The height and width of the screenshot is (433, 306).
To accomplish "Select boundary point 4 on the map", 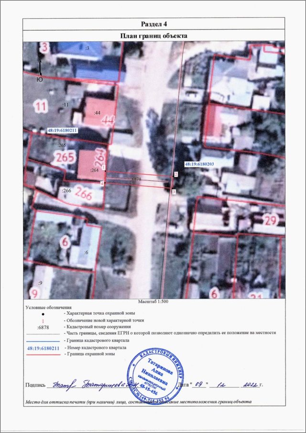I will (x=101, y=183).
